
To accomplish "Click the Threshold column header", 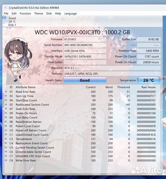I will tap(124, 87).
